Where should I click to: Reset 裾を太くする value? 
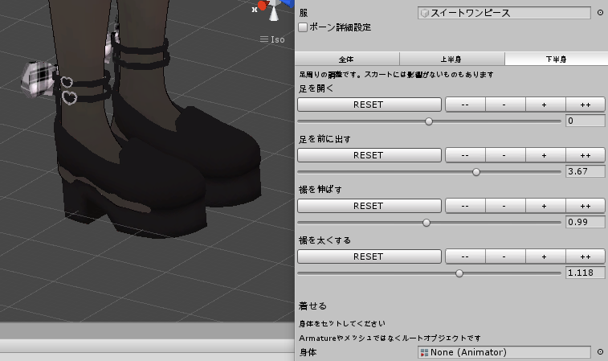tap(369, 256)
